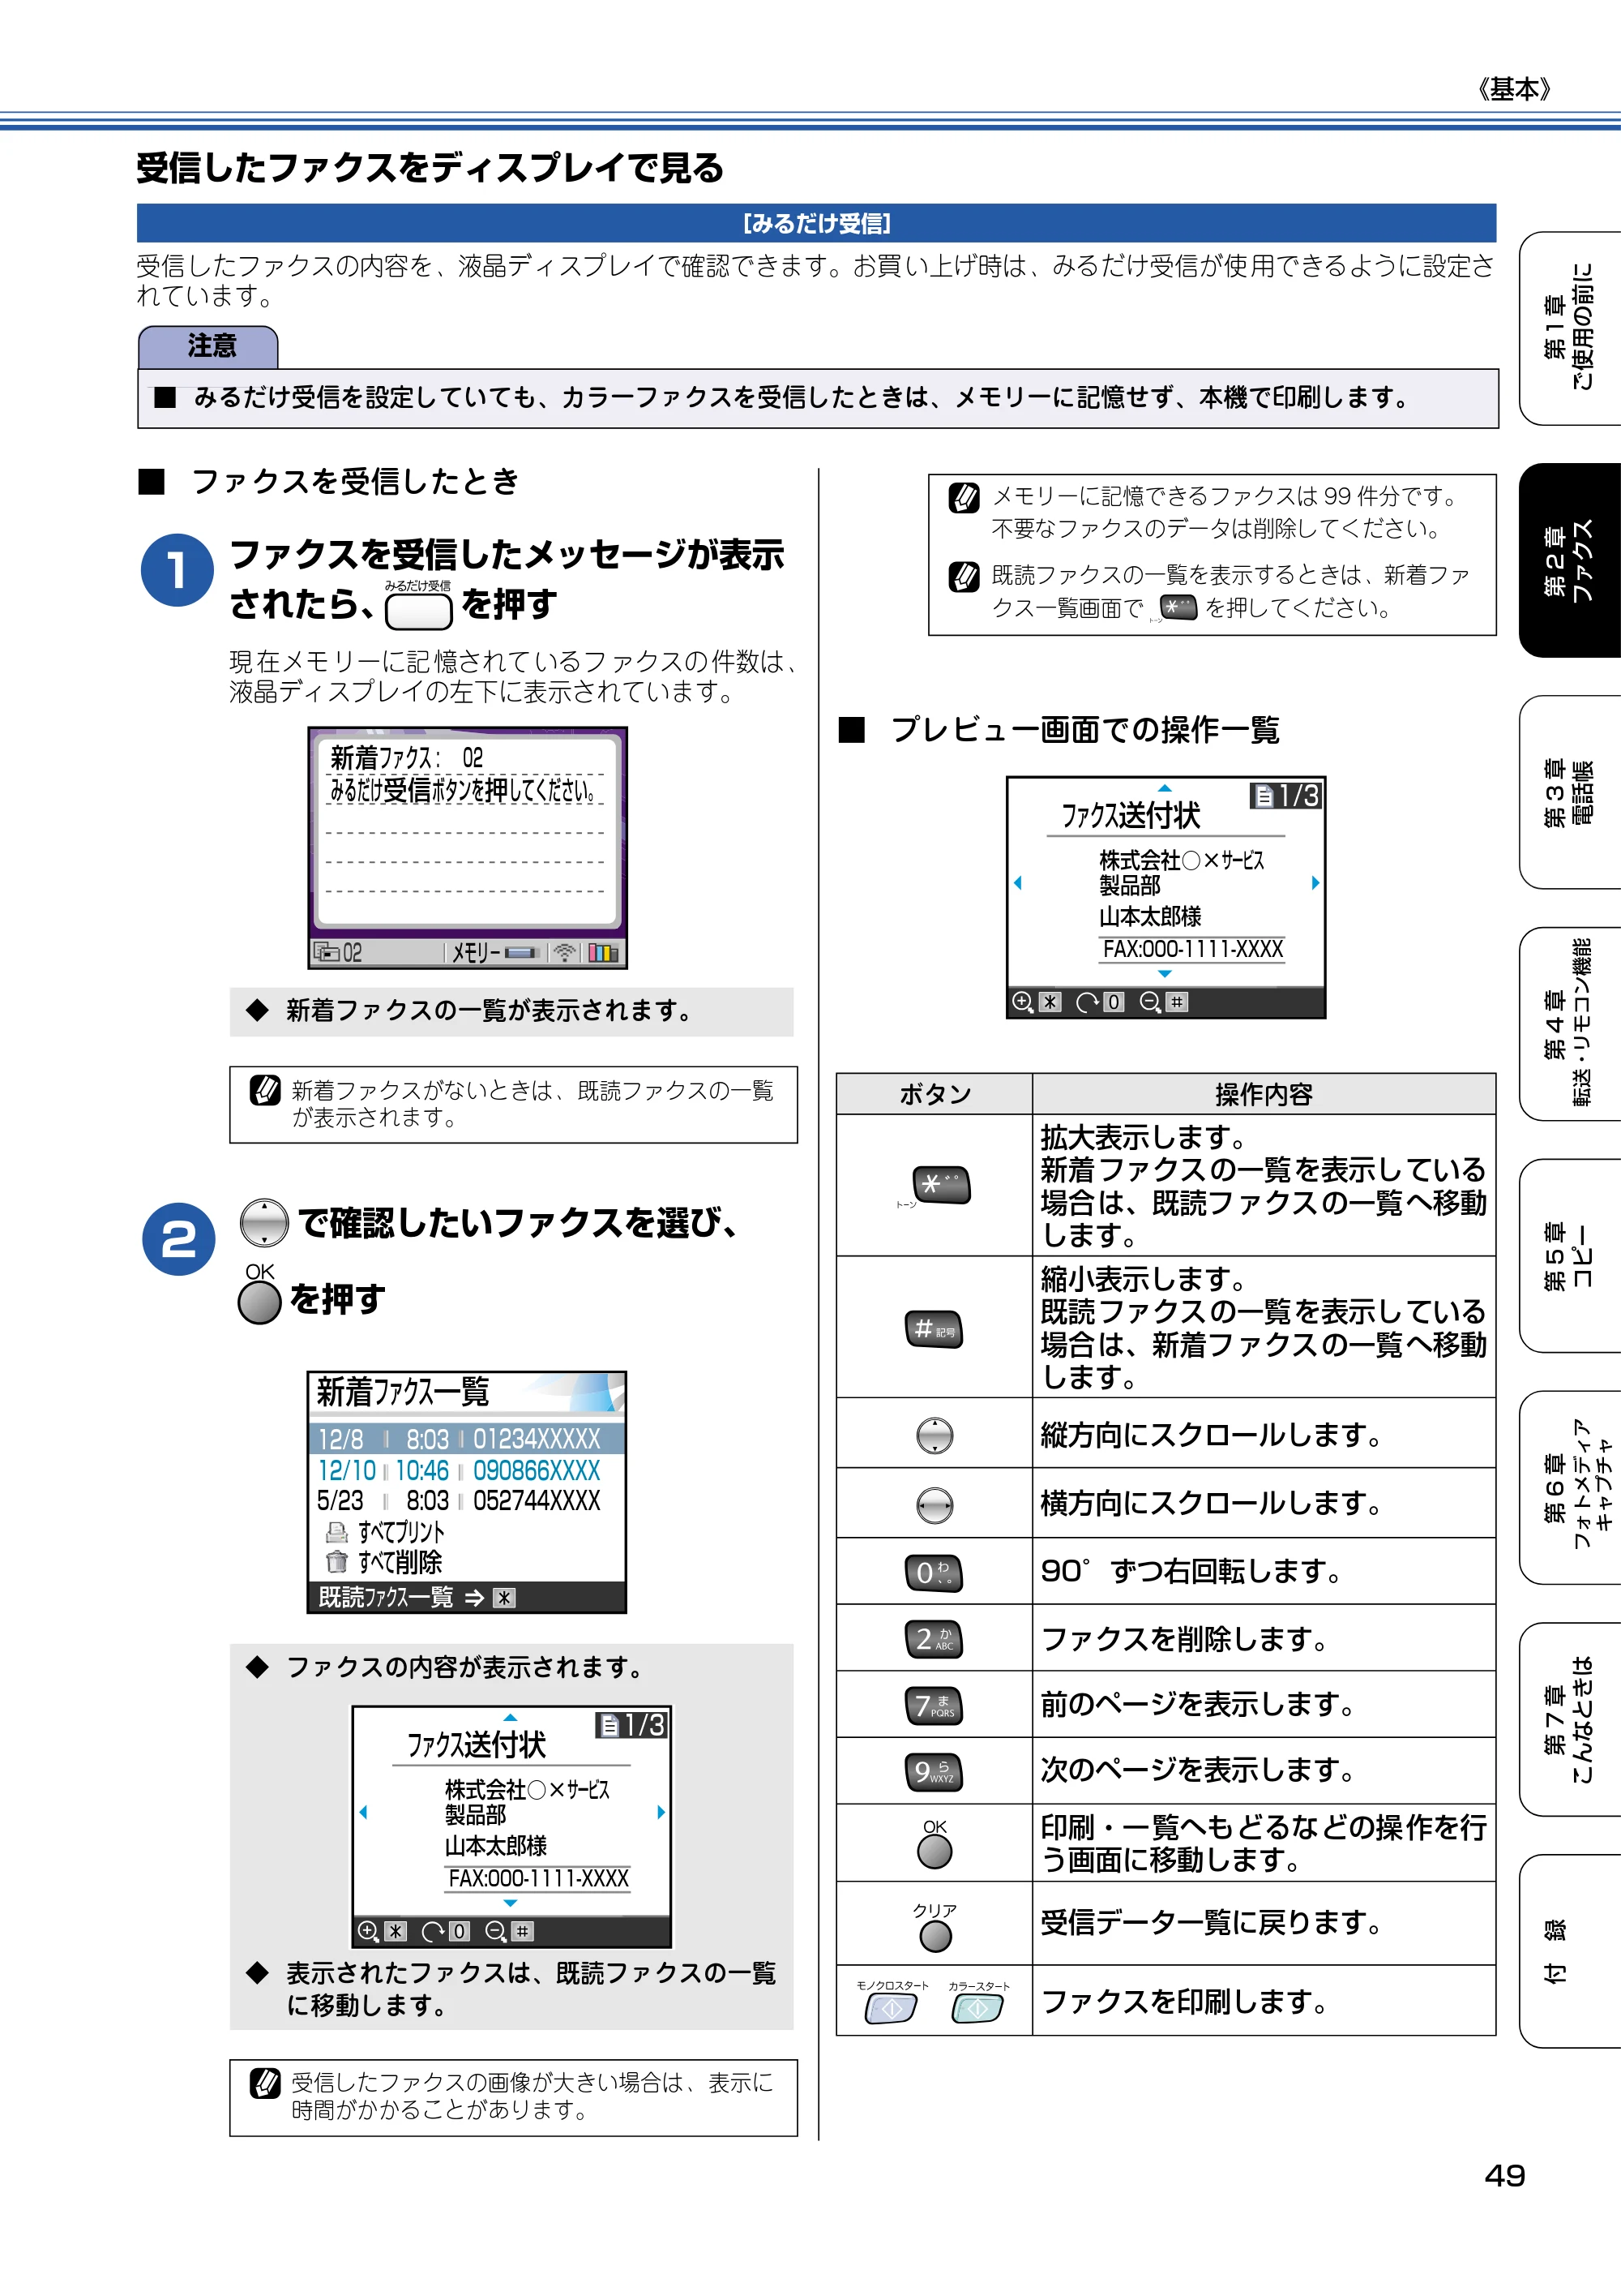Click the ink level icon on the 新着ファクス LCD
Viewport: 1621px width, 2296px height.
[603, 953]
